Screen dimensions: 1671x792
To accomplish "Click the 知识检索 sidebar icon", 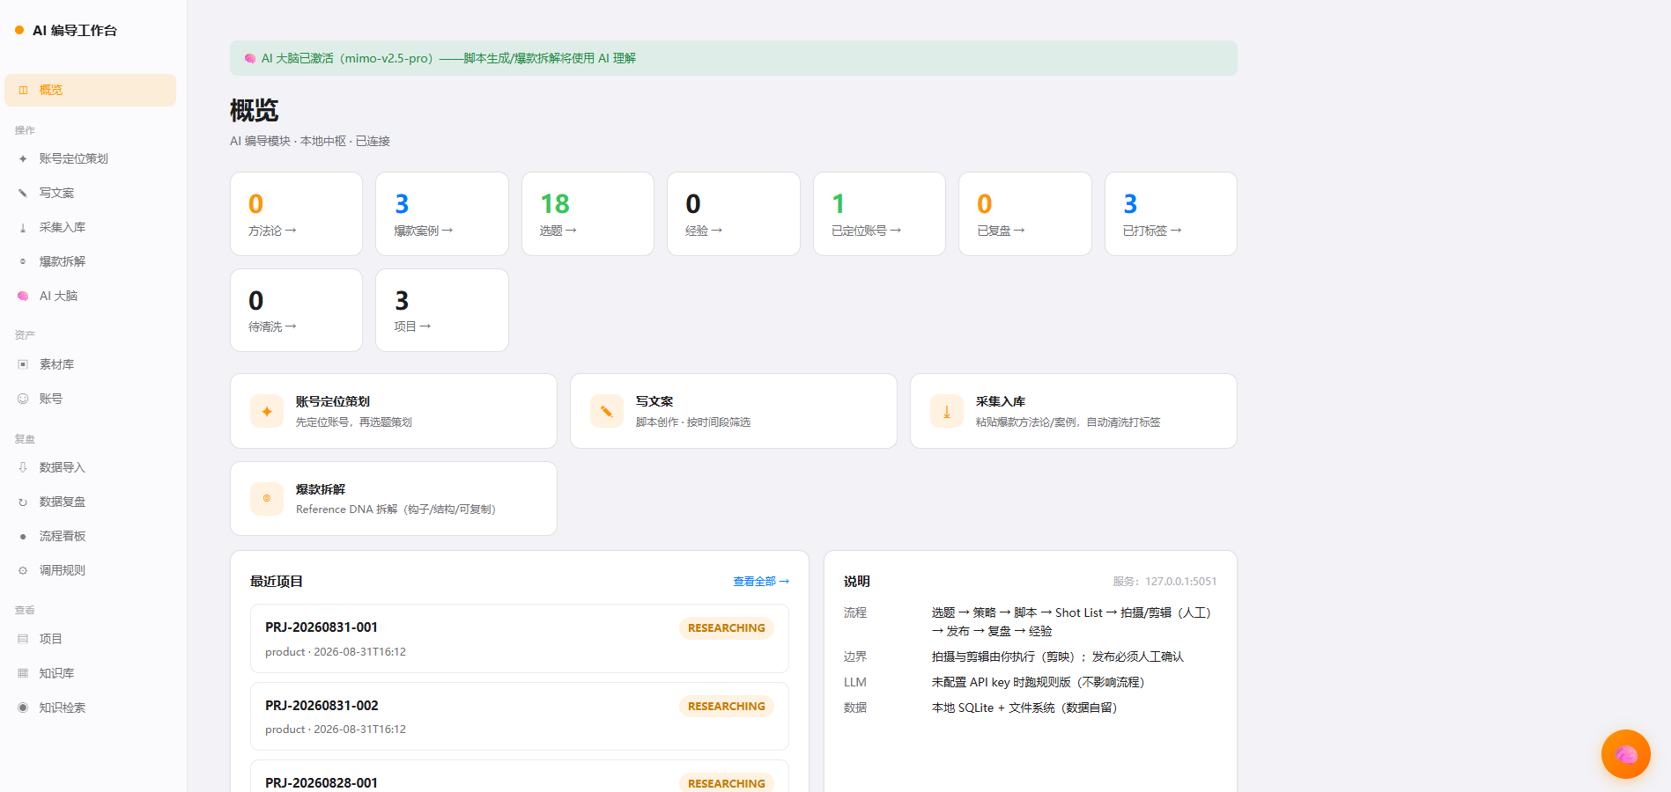I will [x=23, y=708].
